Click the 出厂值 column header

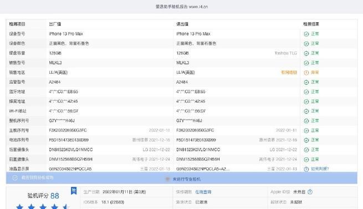pos(55,24)
